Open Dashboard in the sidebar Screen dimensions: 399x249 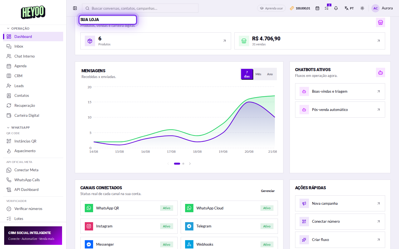33,37
